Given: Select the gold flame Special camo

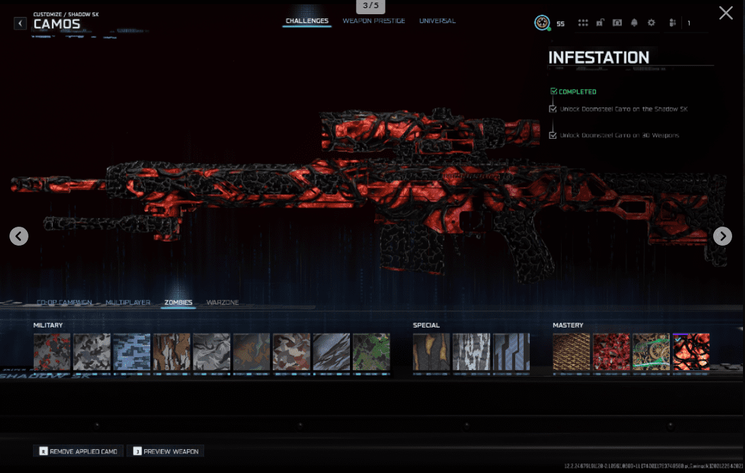Looking at the screenshot, I should pos(431,353).
